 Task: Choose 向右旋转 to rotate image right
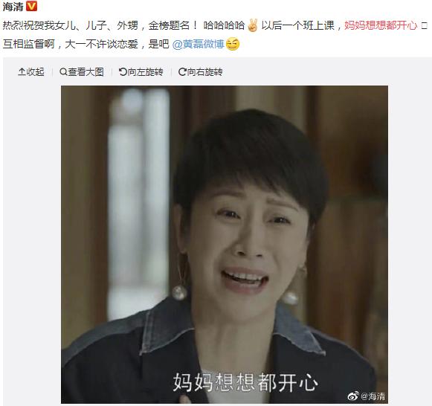(x=204, y=72)
